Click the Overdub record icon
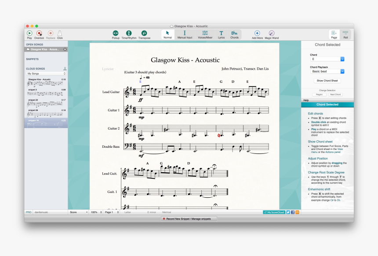Image resolution: width=378 pixels, height=256 pixels. 39,33
